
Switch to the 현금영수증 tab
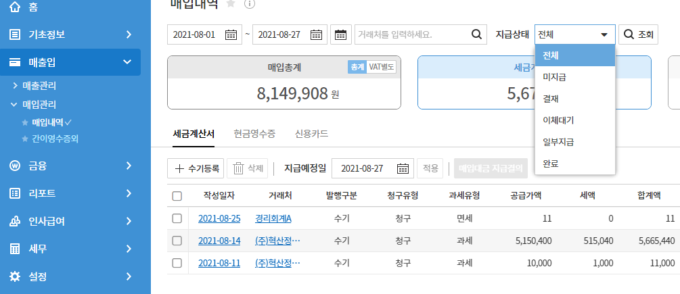(254, 134)
